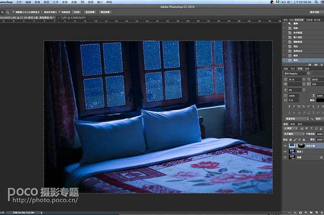Switch to the 1D1A3051.JPG document tab
This screenshot has height=215, width=324.
(27, 18)
